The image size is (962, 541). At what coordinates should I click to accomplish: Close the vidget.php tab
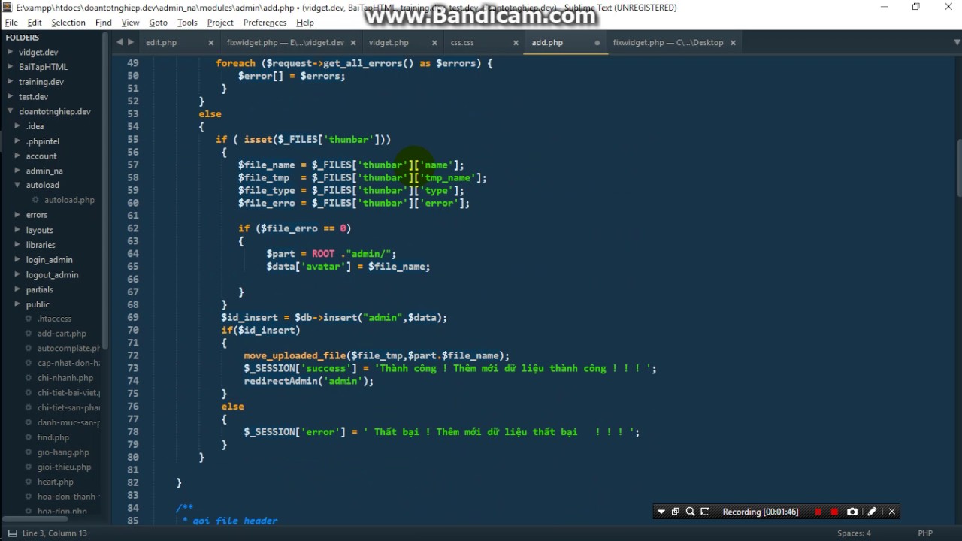pos(433,43)
